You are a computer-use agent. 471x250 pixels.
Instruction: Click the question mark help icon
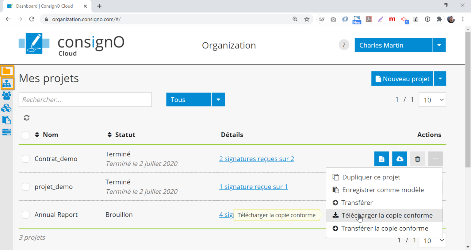344,45
